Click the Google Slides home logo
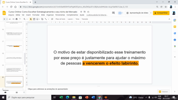The height and width of the screenshot is (100, 178). pos(4,13)
